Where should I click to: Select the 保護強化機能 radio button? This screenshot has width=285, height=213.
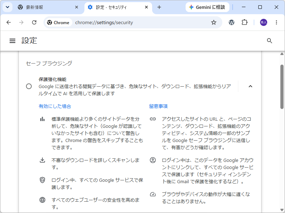[x=29, y=86]
